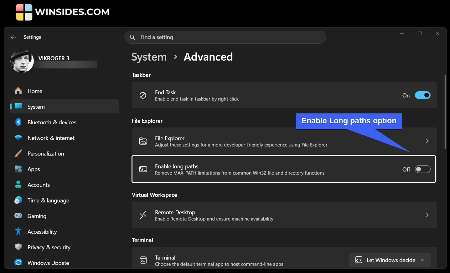Turn off the End Task toggle
Screen dimensions: 450x273
pos(423,95)
